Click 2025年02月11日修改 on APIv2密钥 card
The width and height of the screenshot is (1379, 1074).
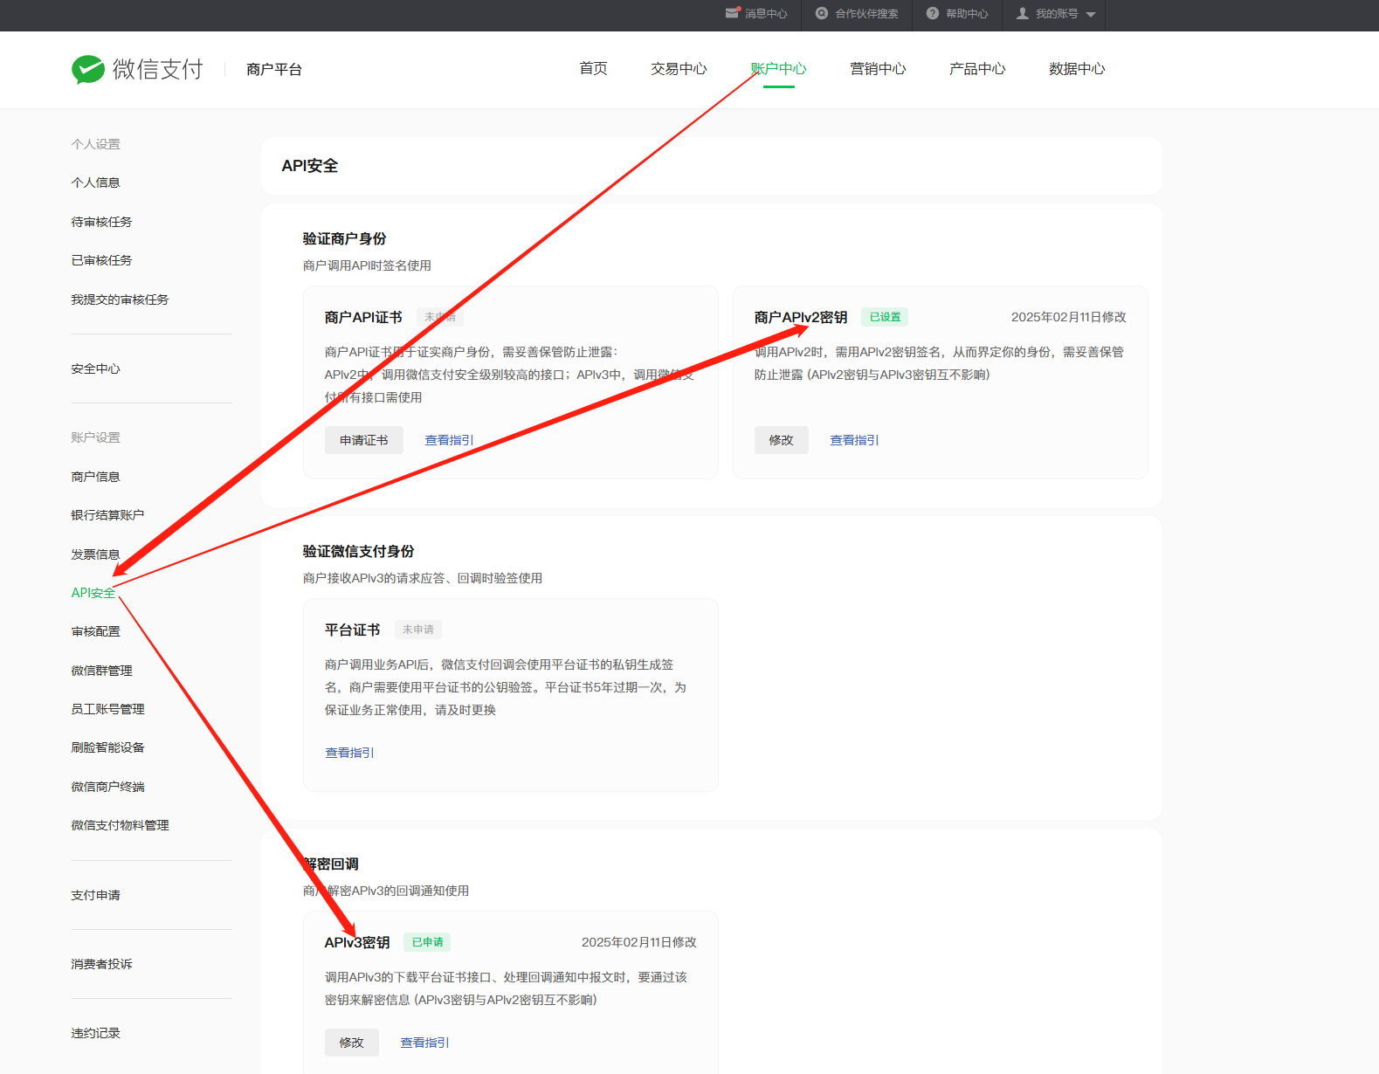tap(1069, 317)
